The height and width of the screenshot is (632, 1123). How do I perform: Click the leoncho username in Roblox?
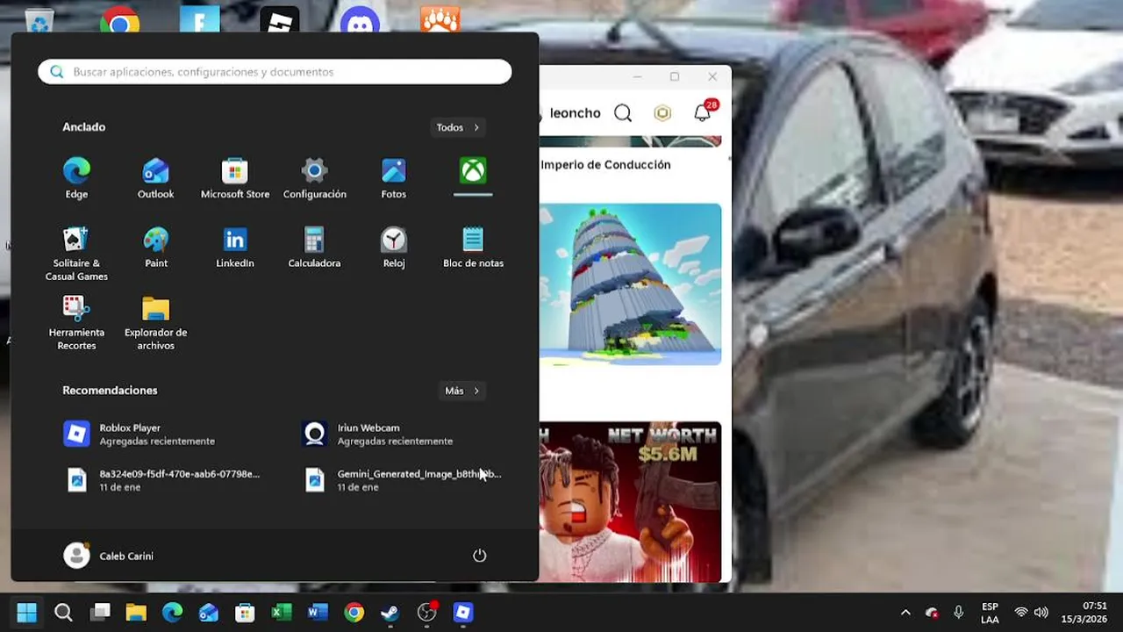click(575, 113)
